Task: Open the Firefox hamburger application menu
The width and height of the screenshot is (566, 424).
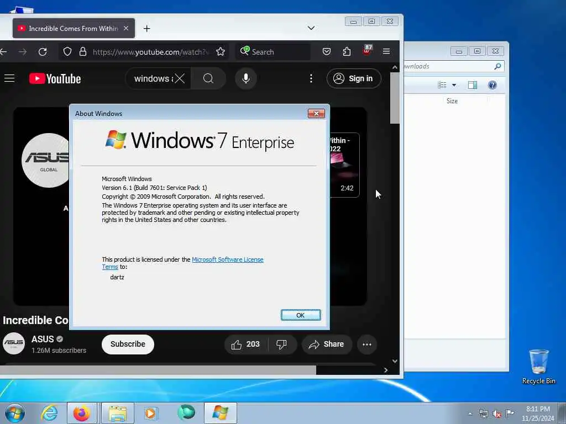Action: coord(386,51)
